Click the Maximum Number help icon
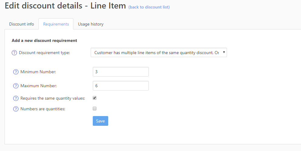Image resolution: width=301 pixels, height=151 pixels. (x=16, y=86)
